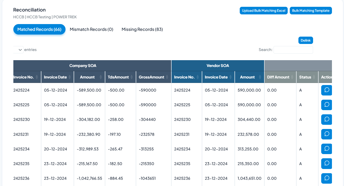This screenshot has width=344, height=186.
Task: Switch to Mismatch Records tab
Action: [91, 29]
